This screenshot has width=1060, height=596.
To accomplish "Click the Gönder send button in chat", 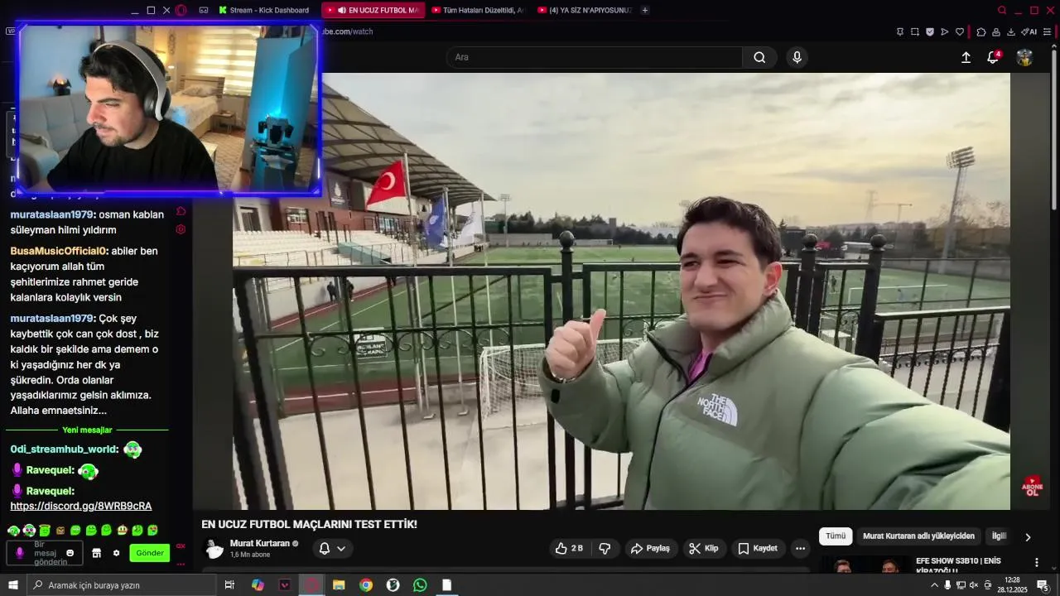I will 150,553.
